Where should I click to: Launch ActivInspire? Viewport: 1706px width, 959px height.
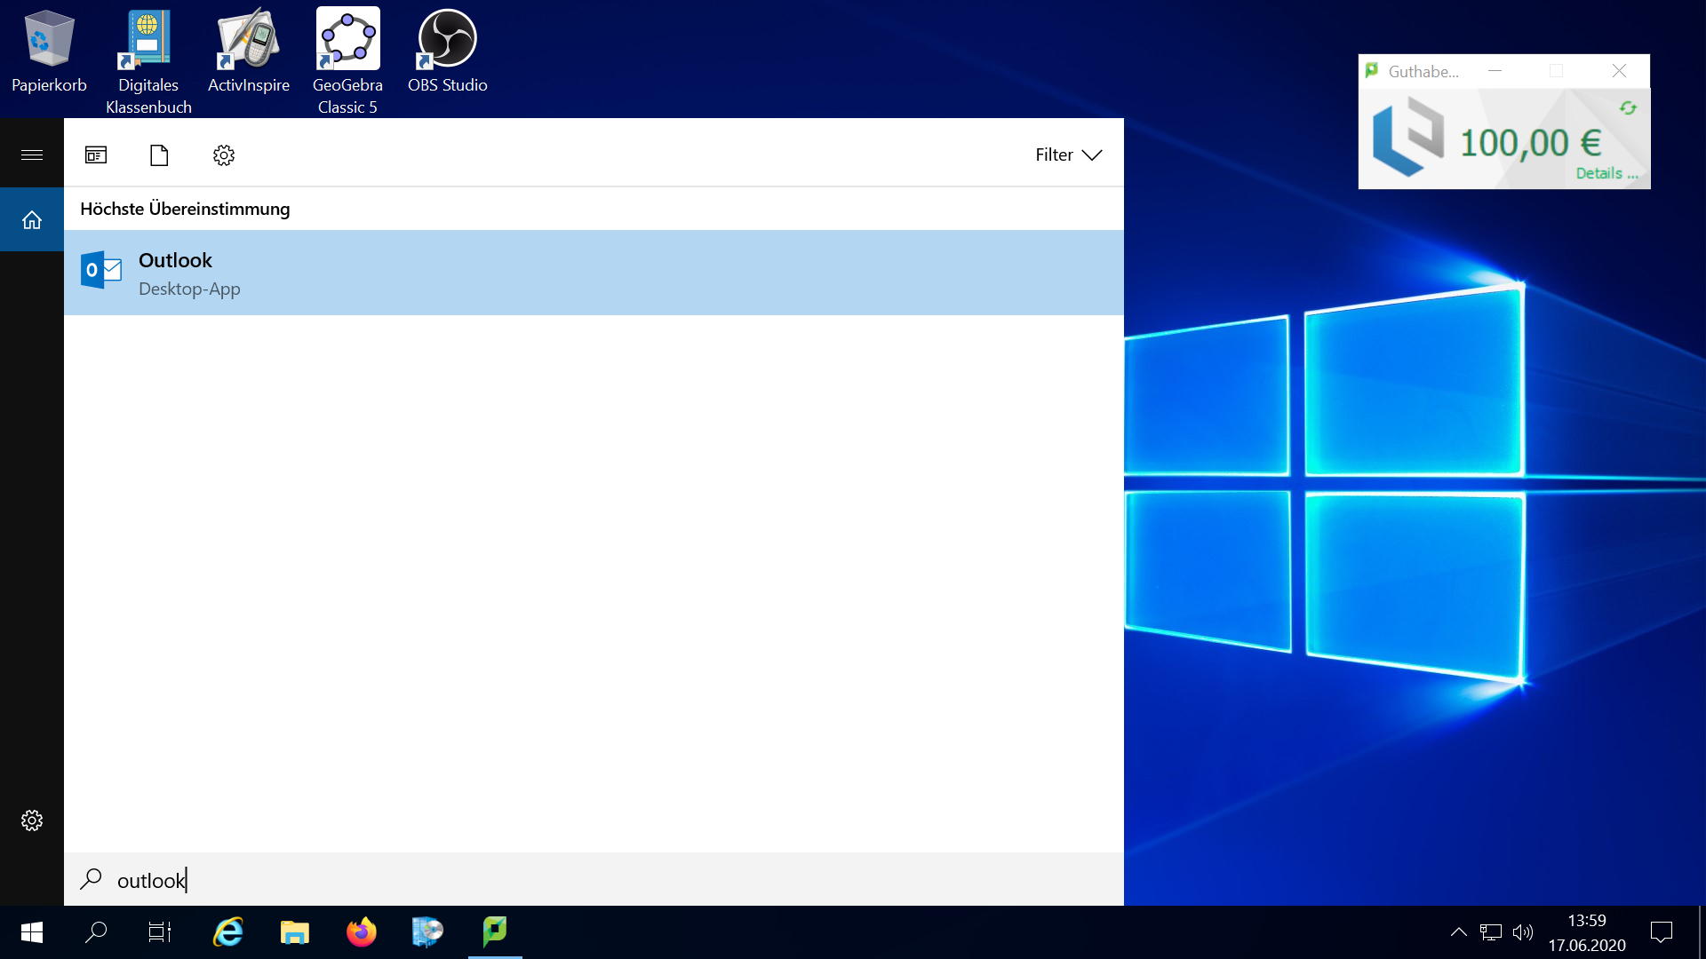tap(247, 40)
